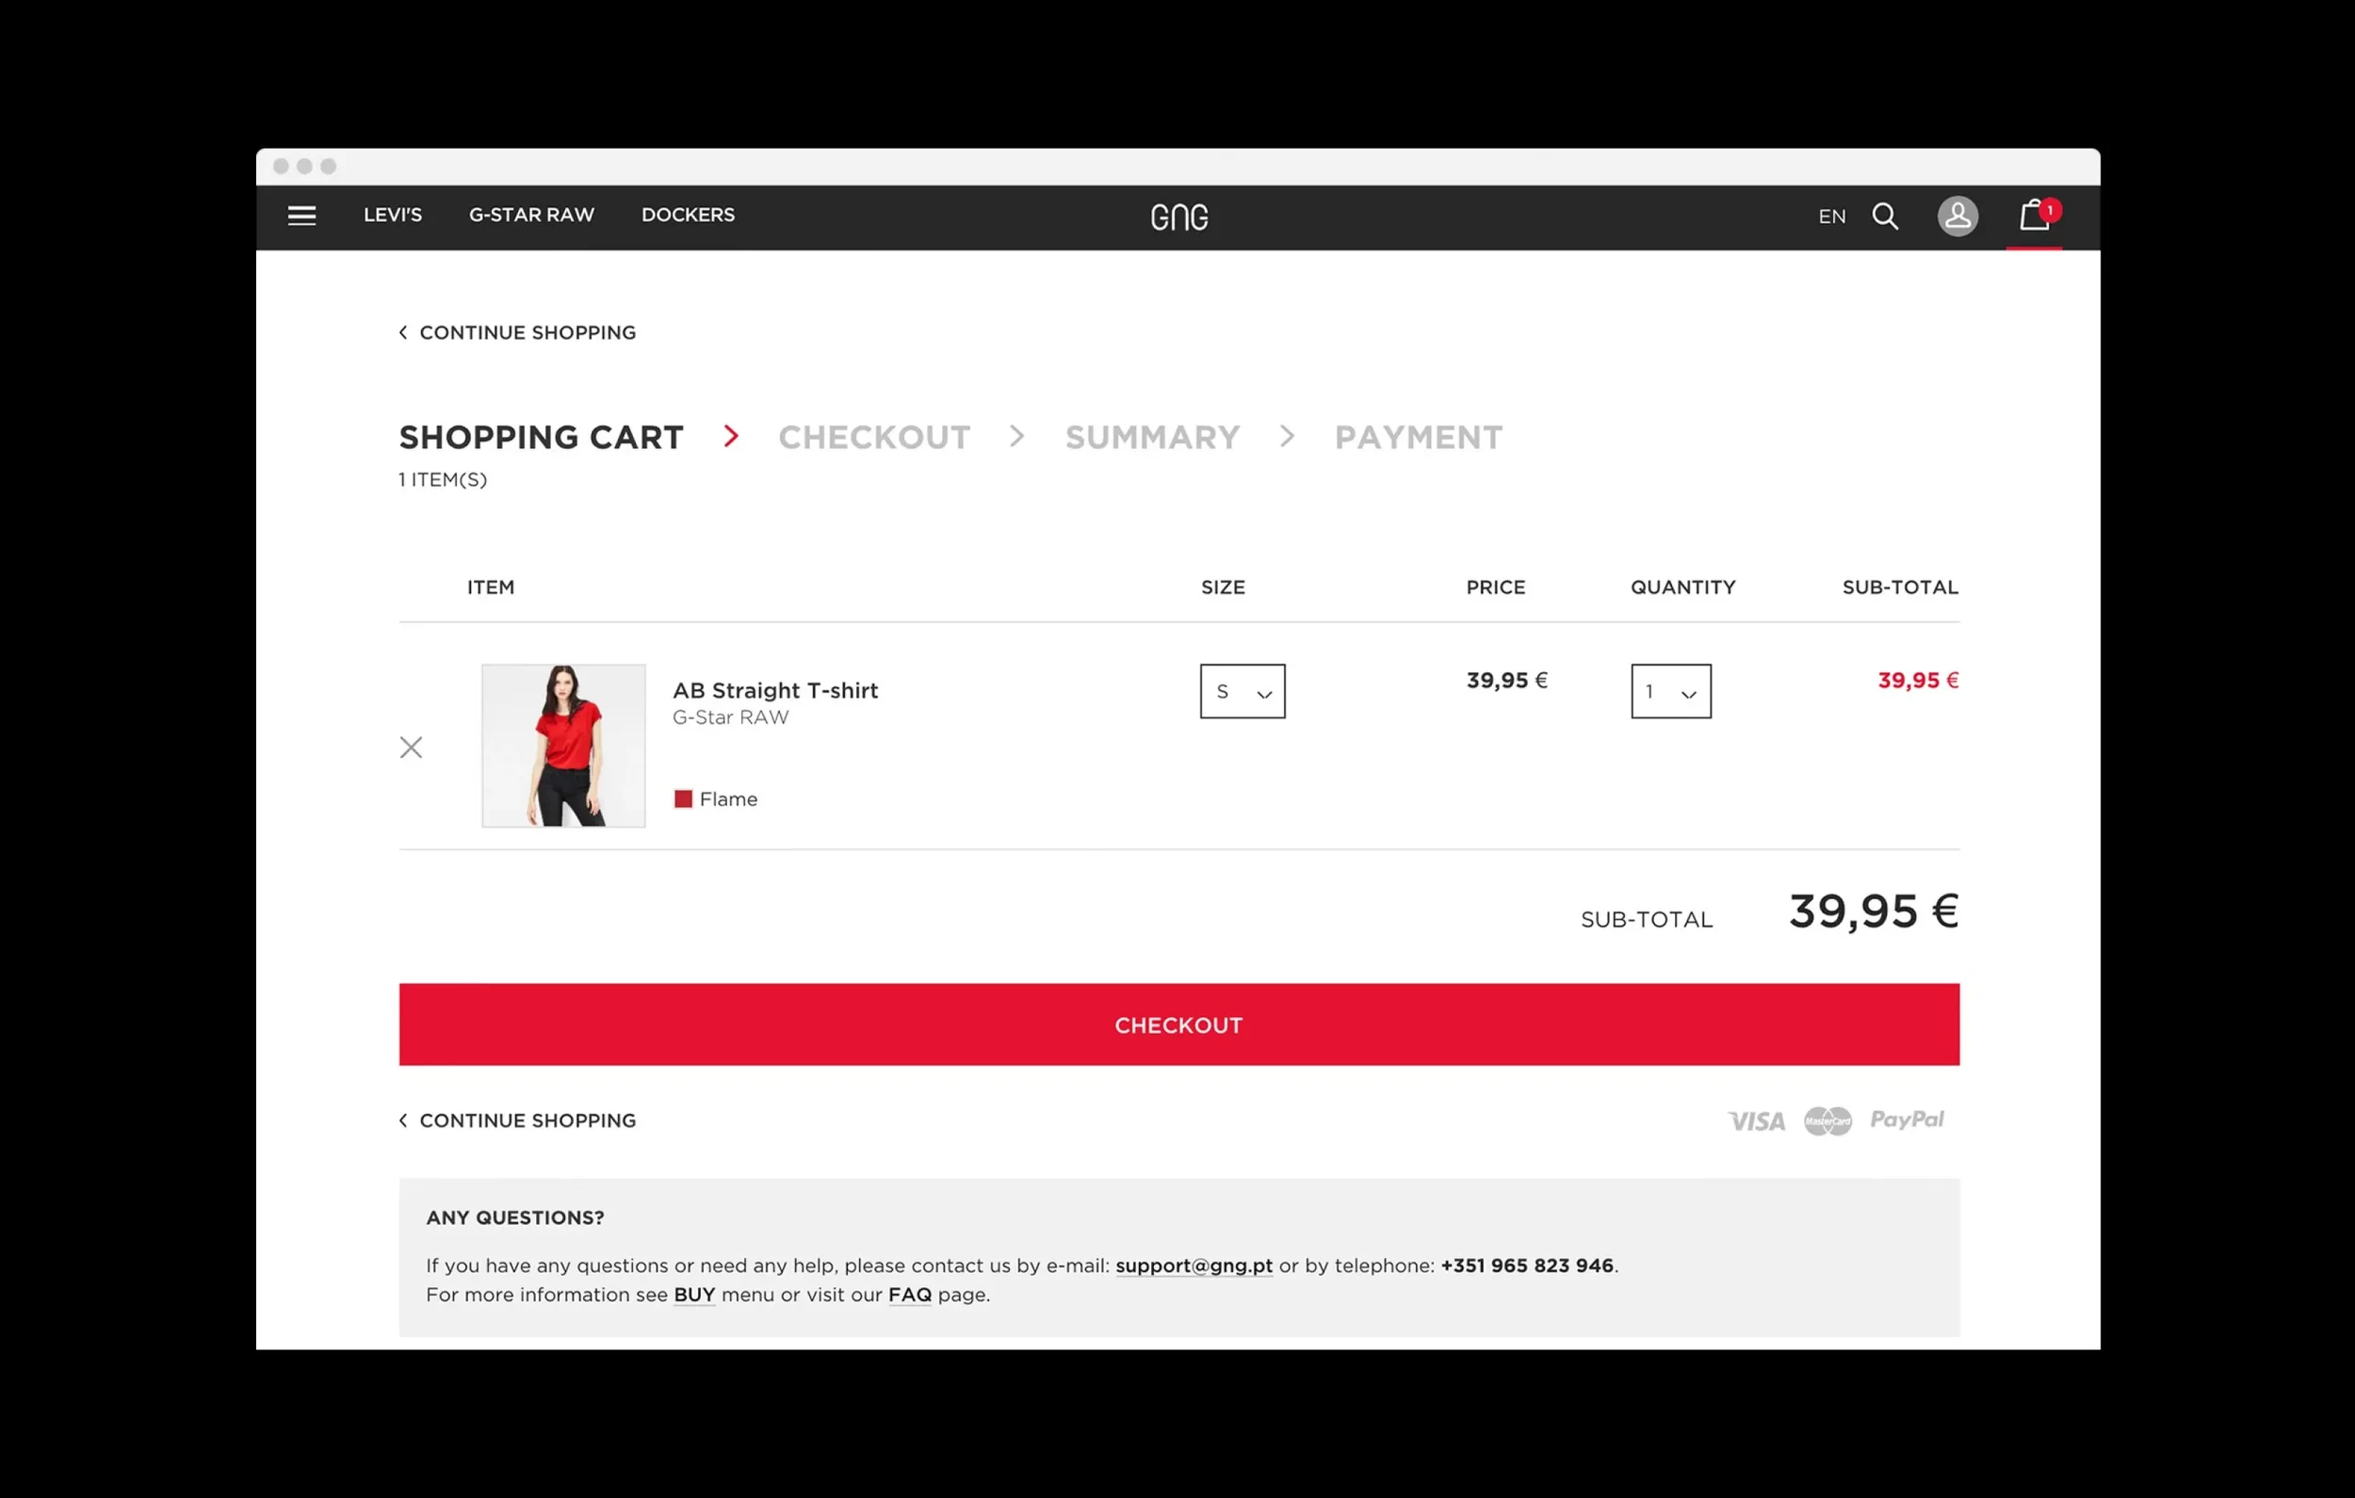Open the G-STAR RAW menu item
2355x1498 pixels.
[531, 214]
